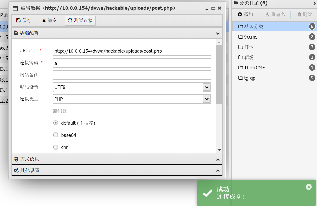Image resolution: width=317 pixels, height=206 pixels.
Task: Dismiss the 连接成功 notification
Action: [x=309, y=187]
